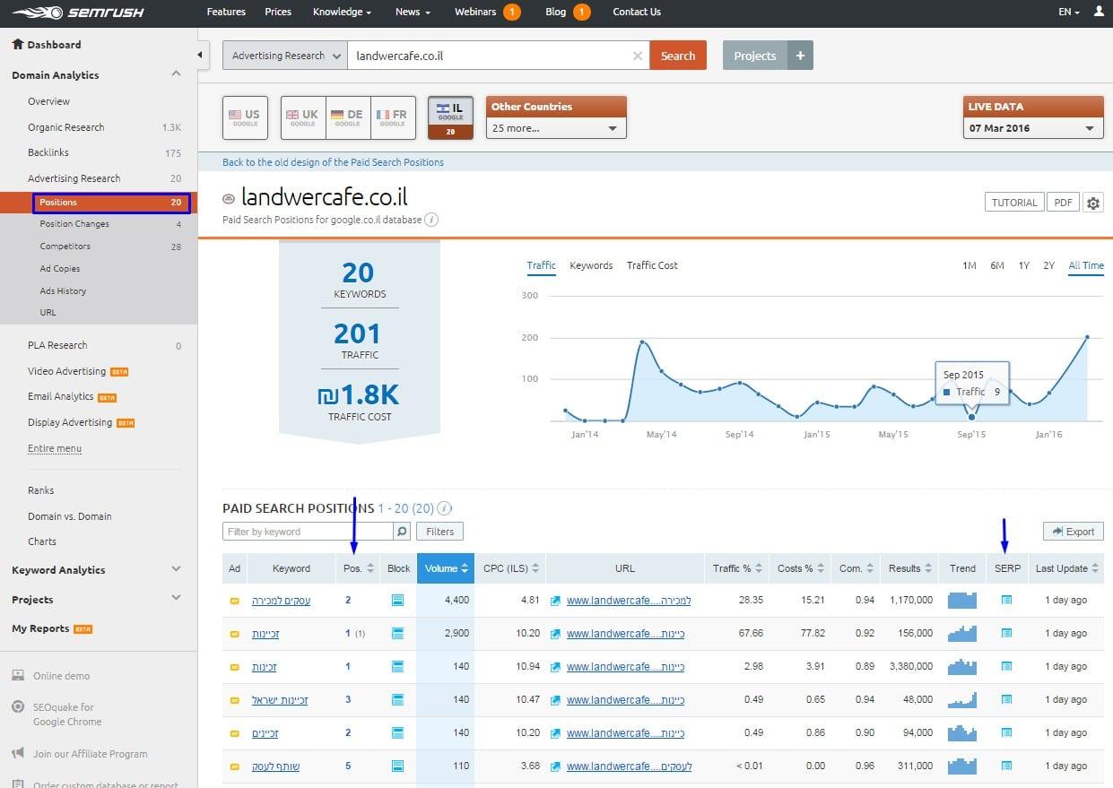This screenshot has height=788, width=1113.
Task: Set chart range to 1M
Action: point(970,265)
